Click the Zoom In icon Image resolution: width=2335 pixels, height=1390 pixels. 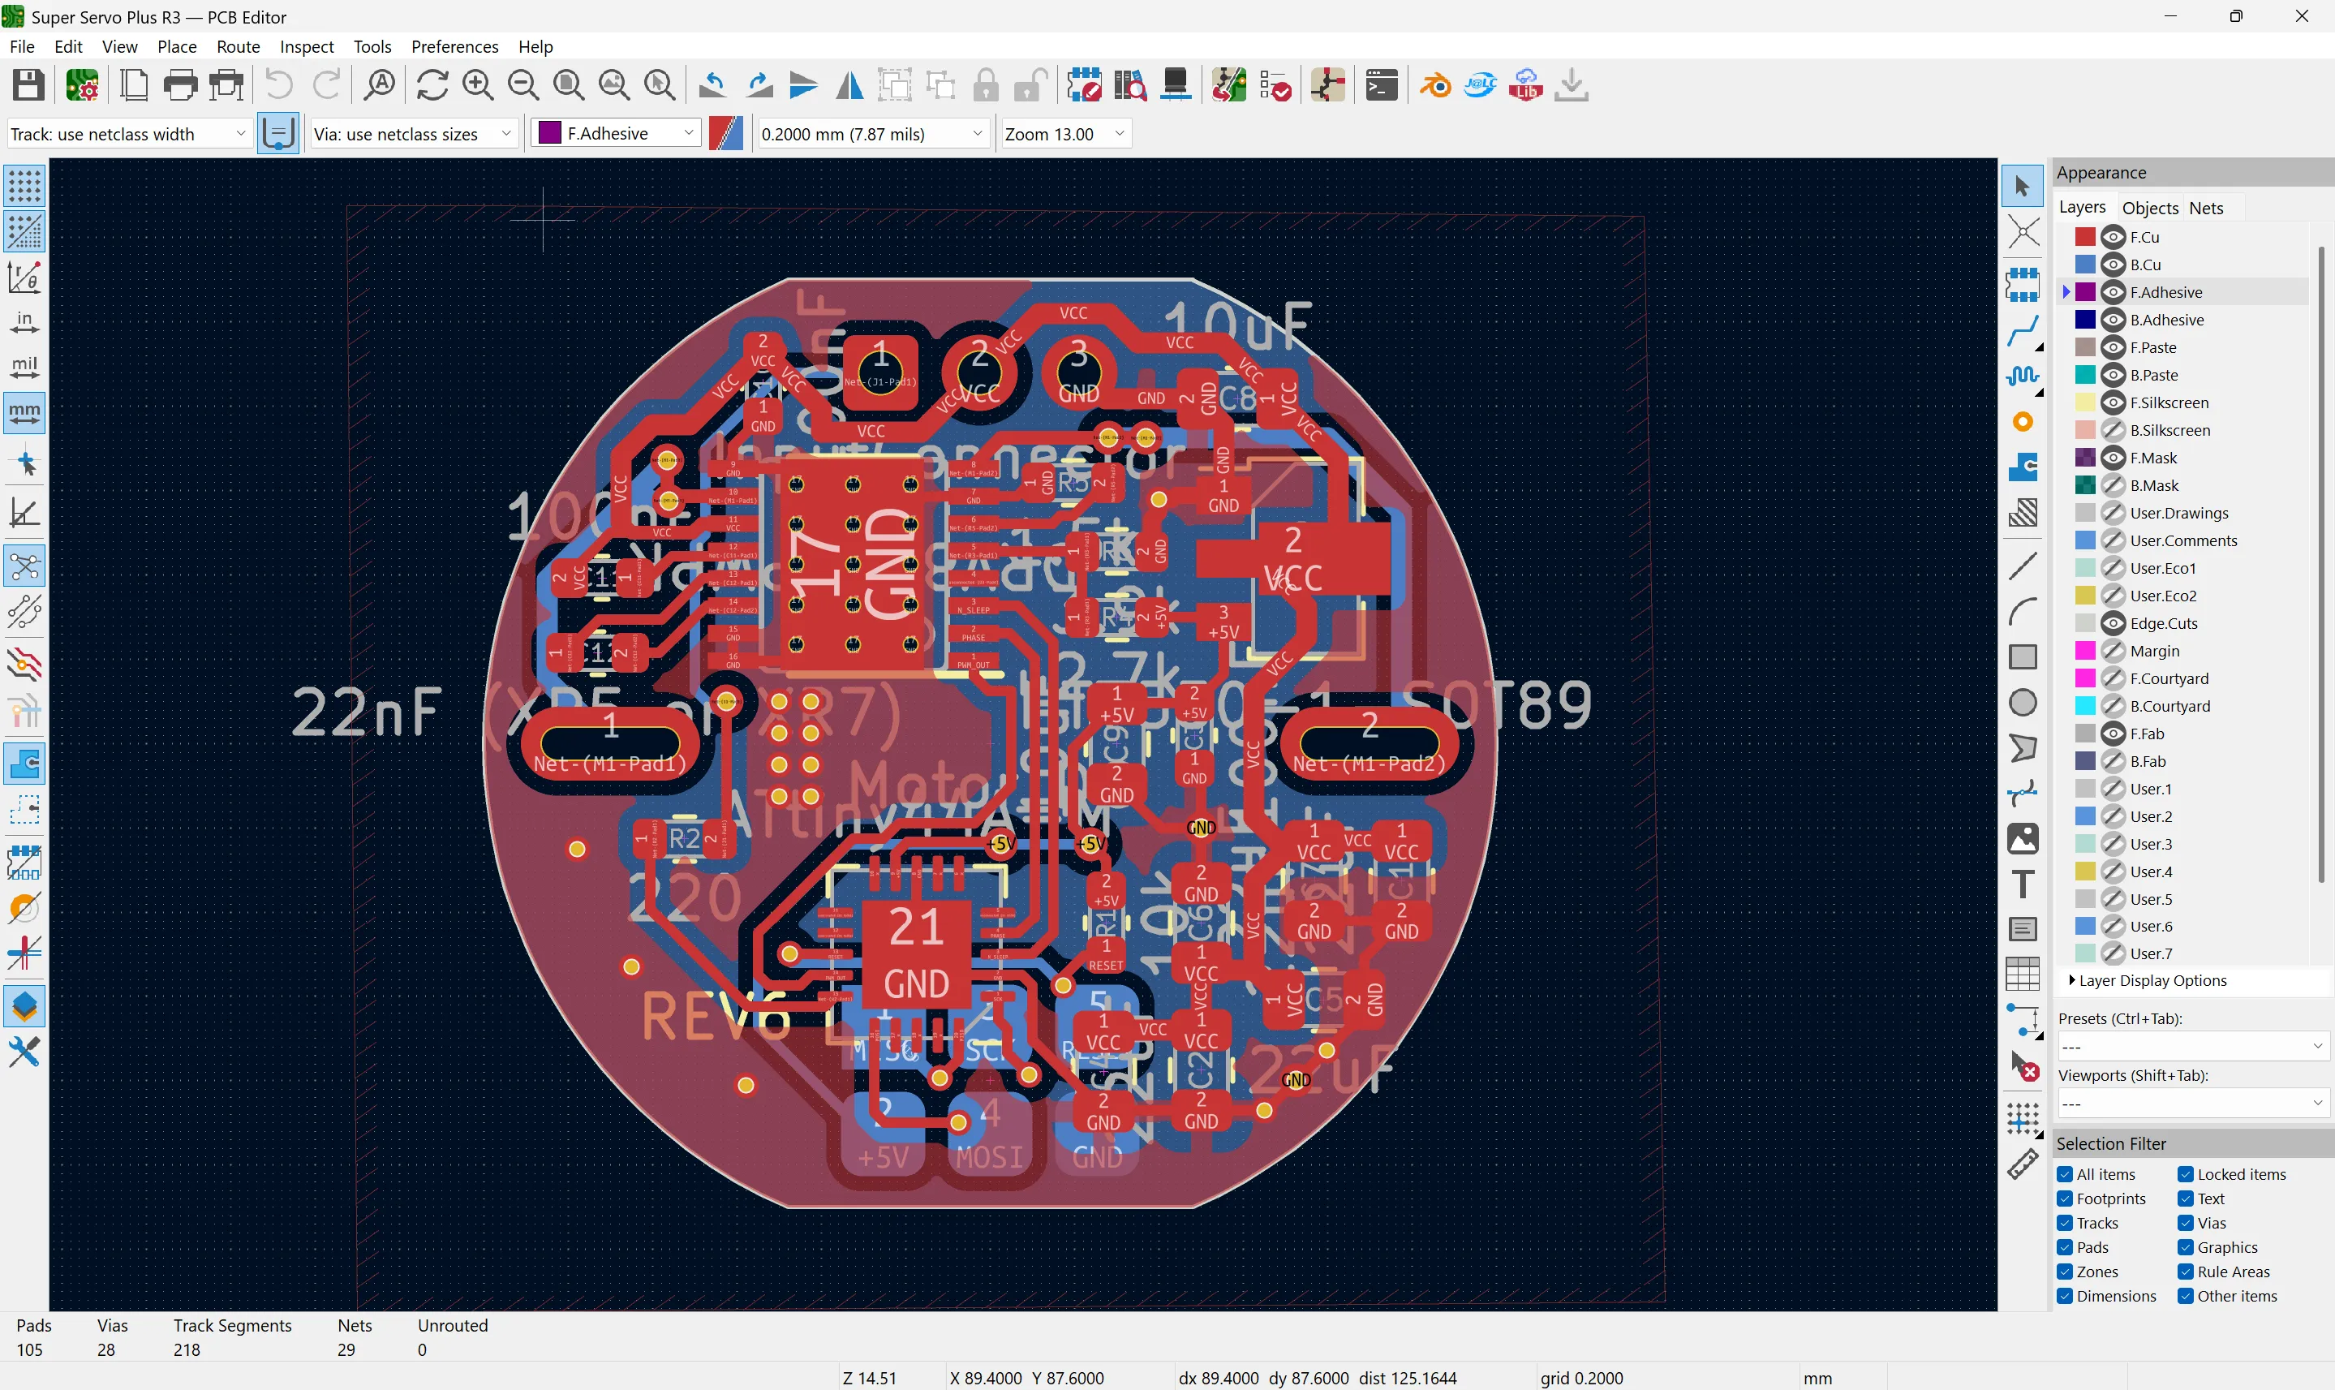[479, 85]
